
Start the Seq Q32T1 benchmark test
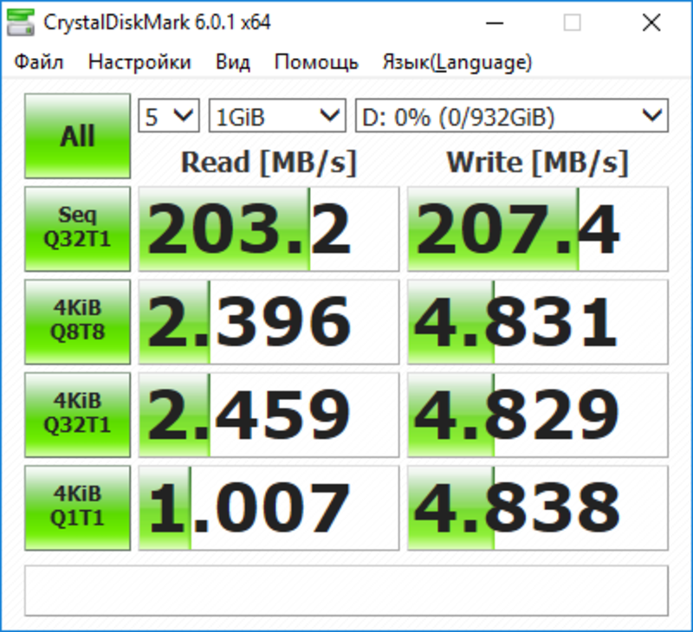(x=77, y=229)
